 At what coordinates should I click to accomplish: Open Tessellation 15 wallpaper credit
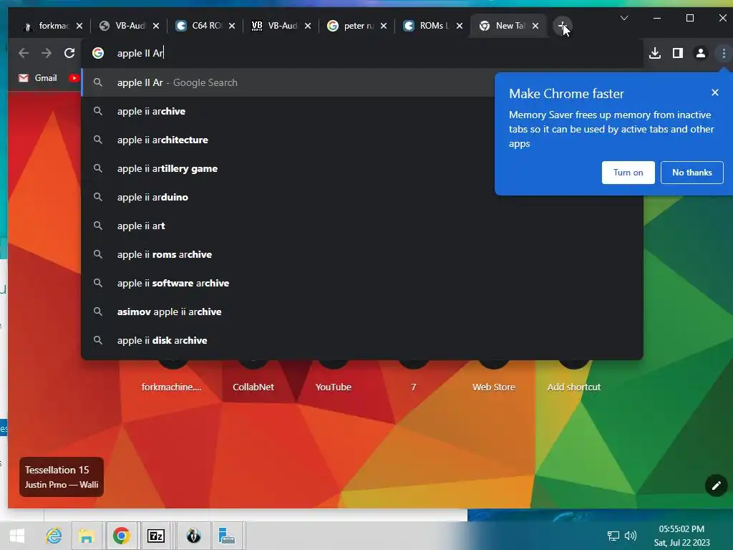click(62, 476)
